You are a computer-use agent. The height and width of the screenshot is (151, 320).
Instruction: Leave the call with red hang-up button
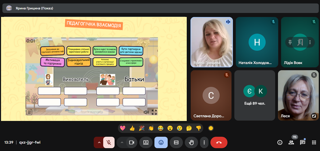pos(219,142)
